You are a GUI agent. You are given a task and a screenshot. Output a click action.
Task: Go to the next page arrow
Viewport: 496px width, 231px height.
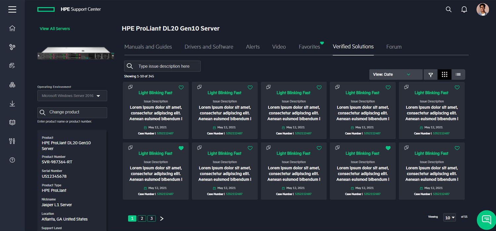click(162, 218)
